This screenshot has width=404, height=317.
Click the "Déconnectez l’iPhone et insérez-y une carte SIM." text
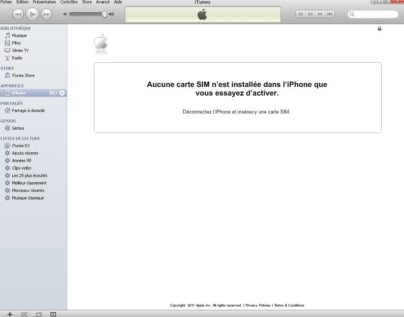click(x=236, y=112)
